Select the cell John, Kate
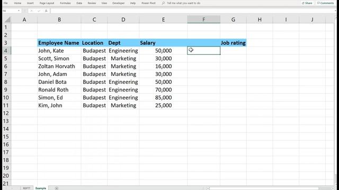Screen dimensions: 339x190 (x=59, y=51)
